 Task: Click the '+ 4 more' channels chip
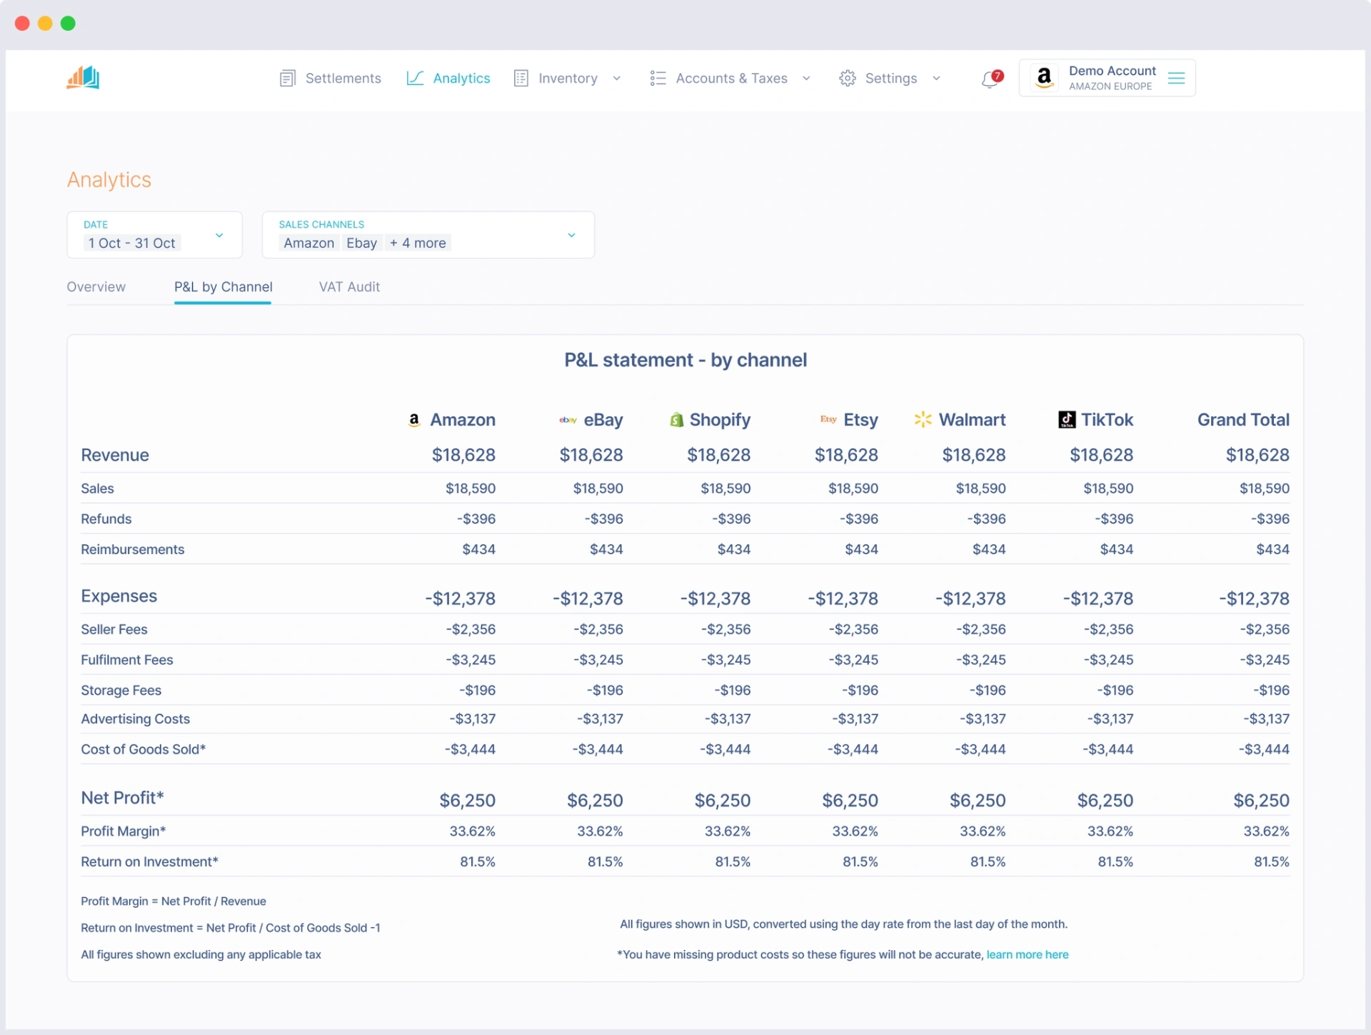click(x=418, y=243)
